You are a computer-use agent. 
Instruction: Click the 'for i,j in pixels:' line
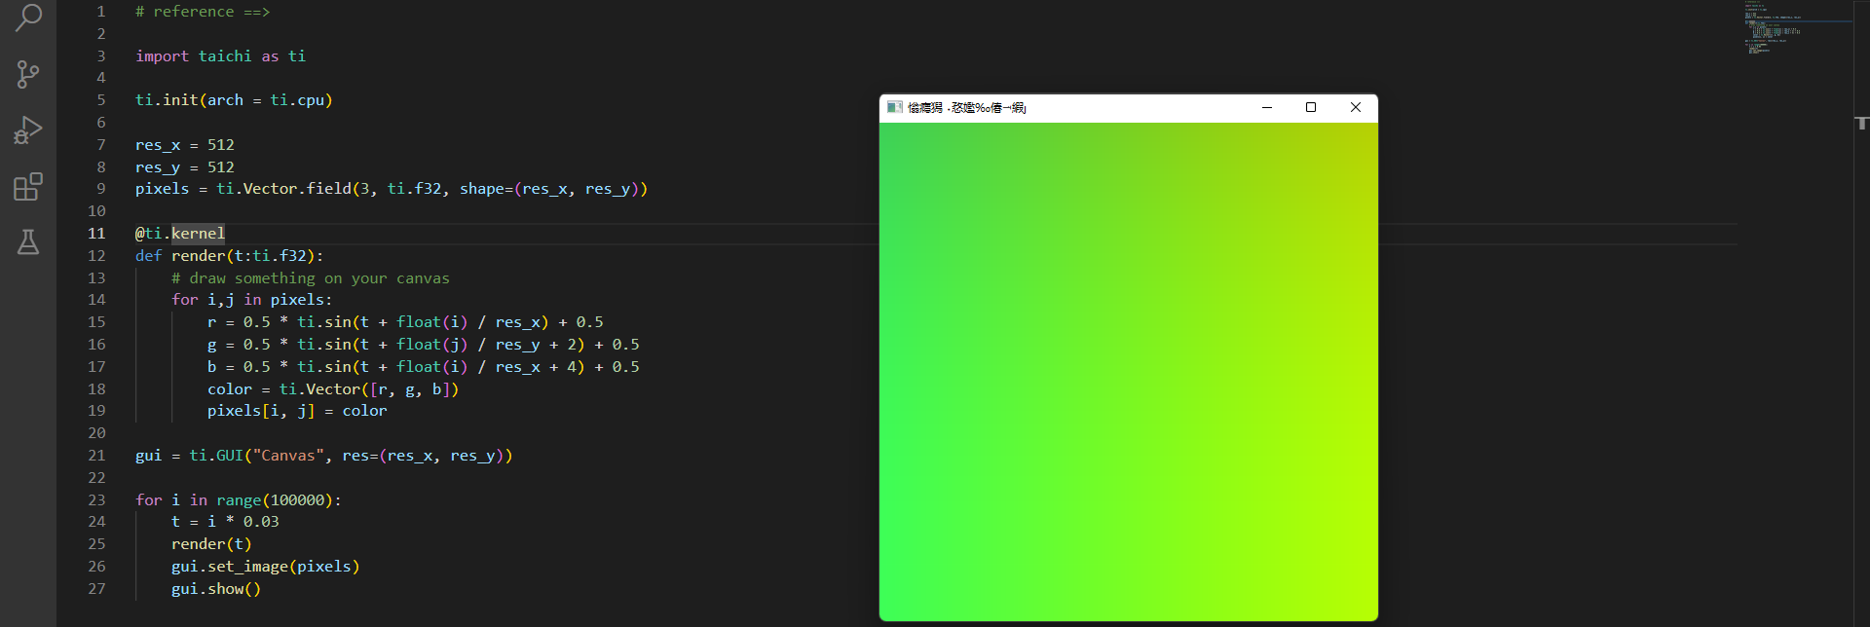point(252,300)
